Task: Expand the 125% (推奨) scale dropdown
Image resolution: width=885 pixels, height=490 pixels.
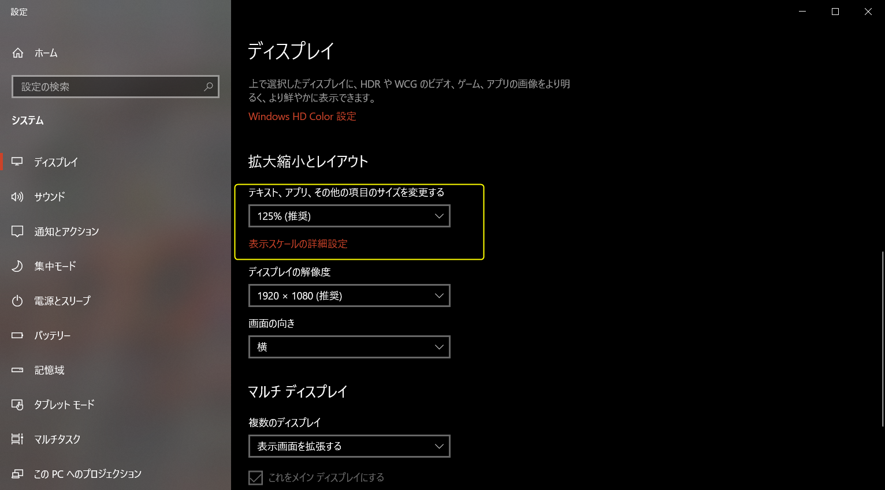Action: [x=349, y=216]
